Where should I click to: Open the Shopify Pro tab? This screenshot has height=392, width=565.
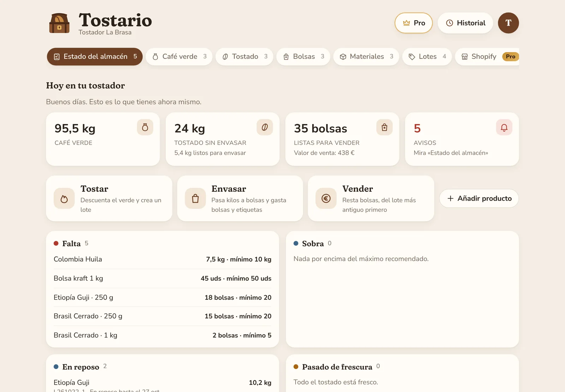[x=487, y=57]
